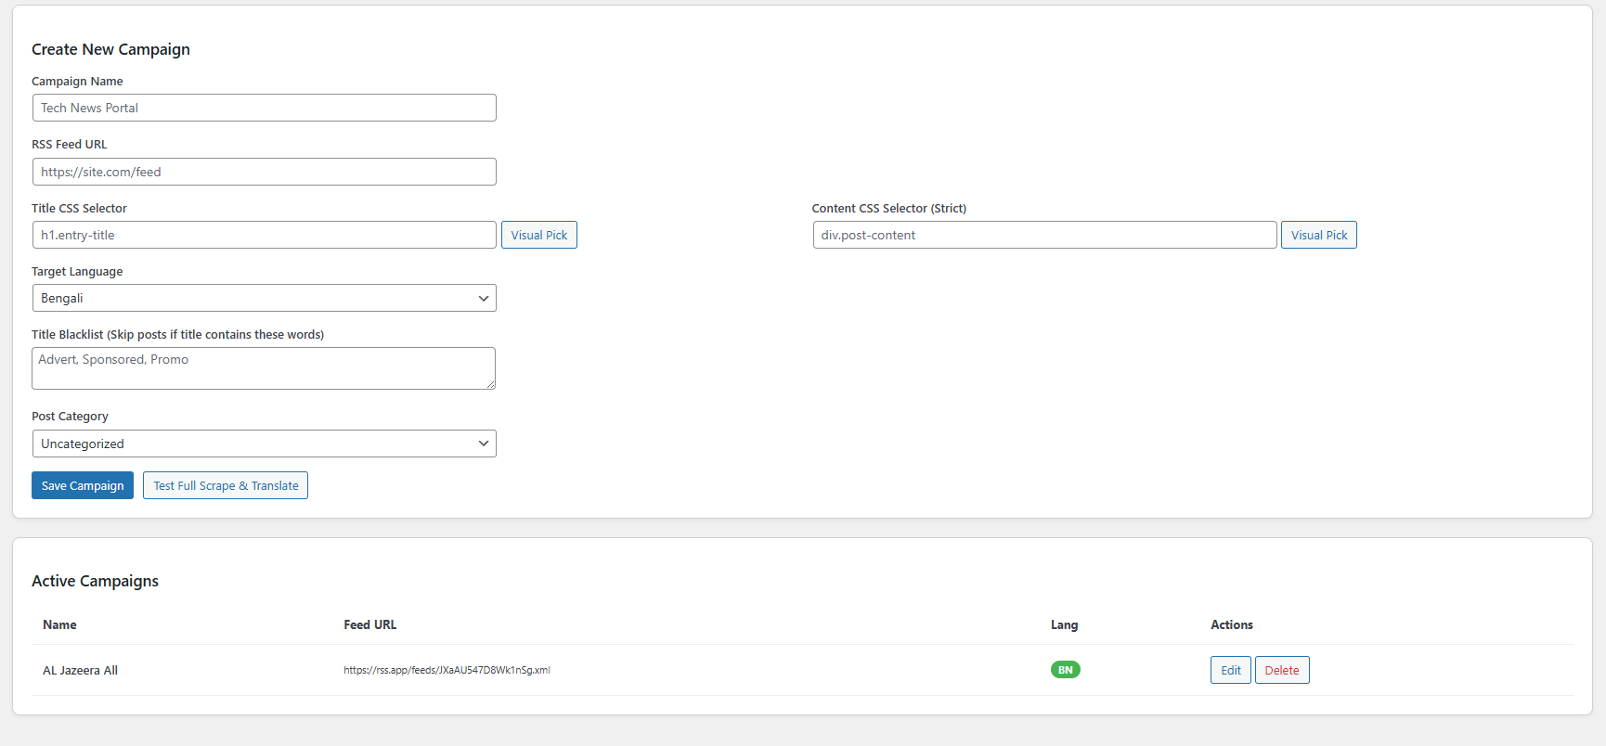Select the AL Jazeera All campaign name
The height and width of the screenshot is (746, 1606).
click(80, 670)
